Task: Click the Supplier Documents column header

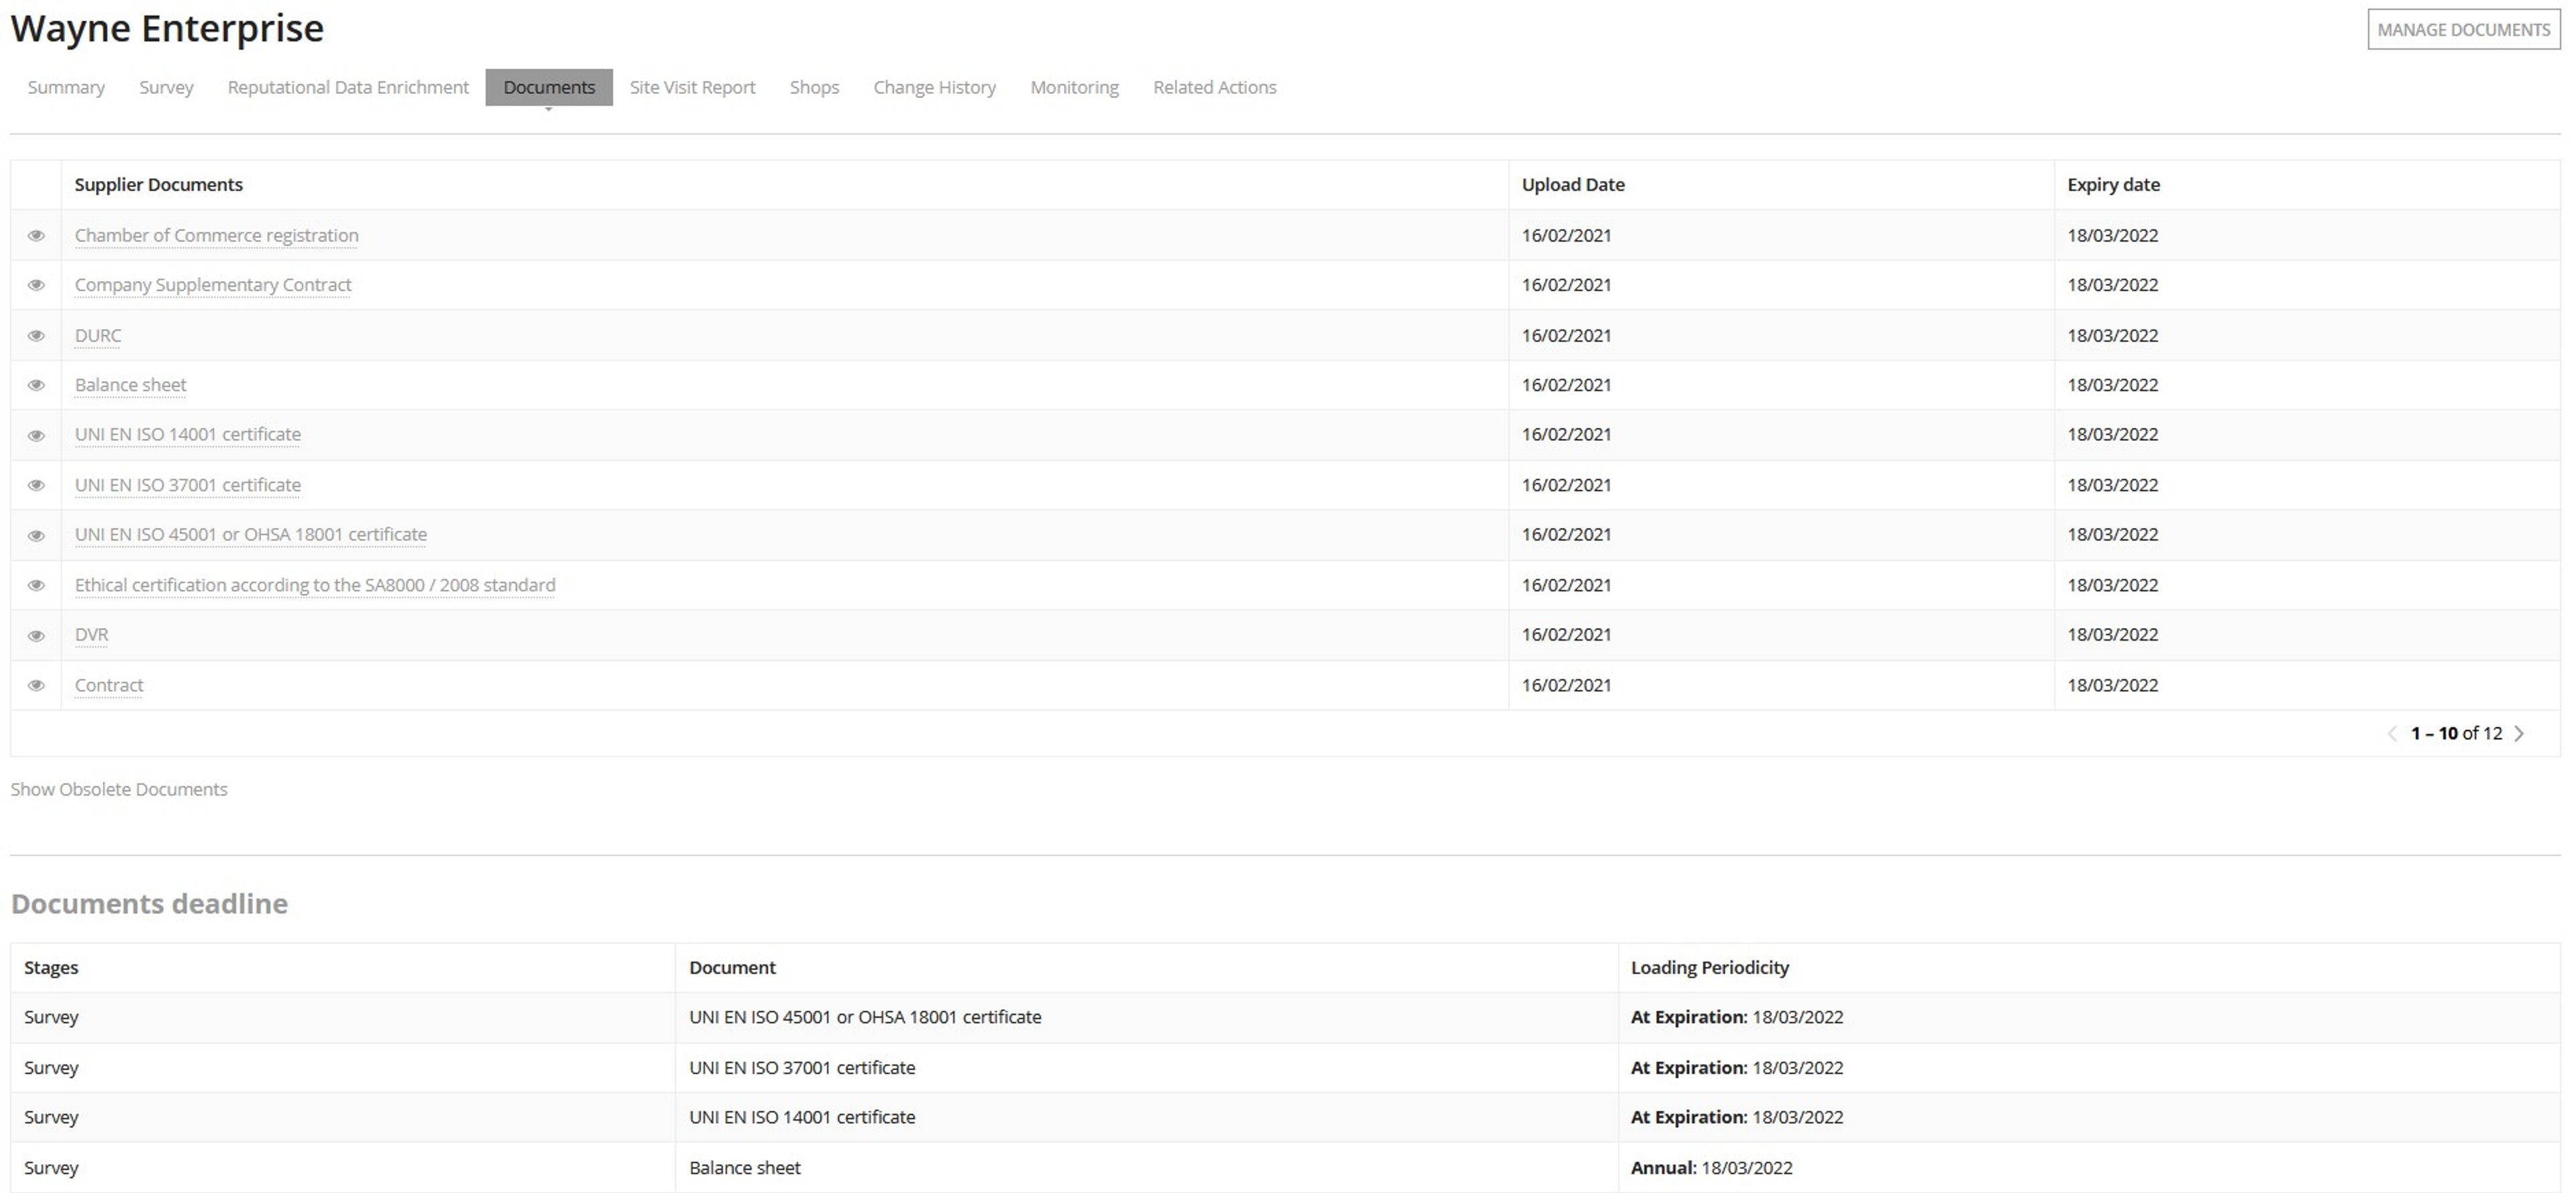Action: click(159, 184)
